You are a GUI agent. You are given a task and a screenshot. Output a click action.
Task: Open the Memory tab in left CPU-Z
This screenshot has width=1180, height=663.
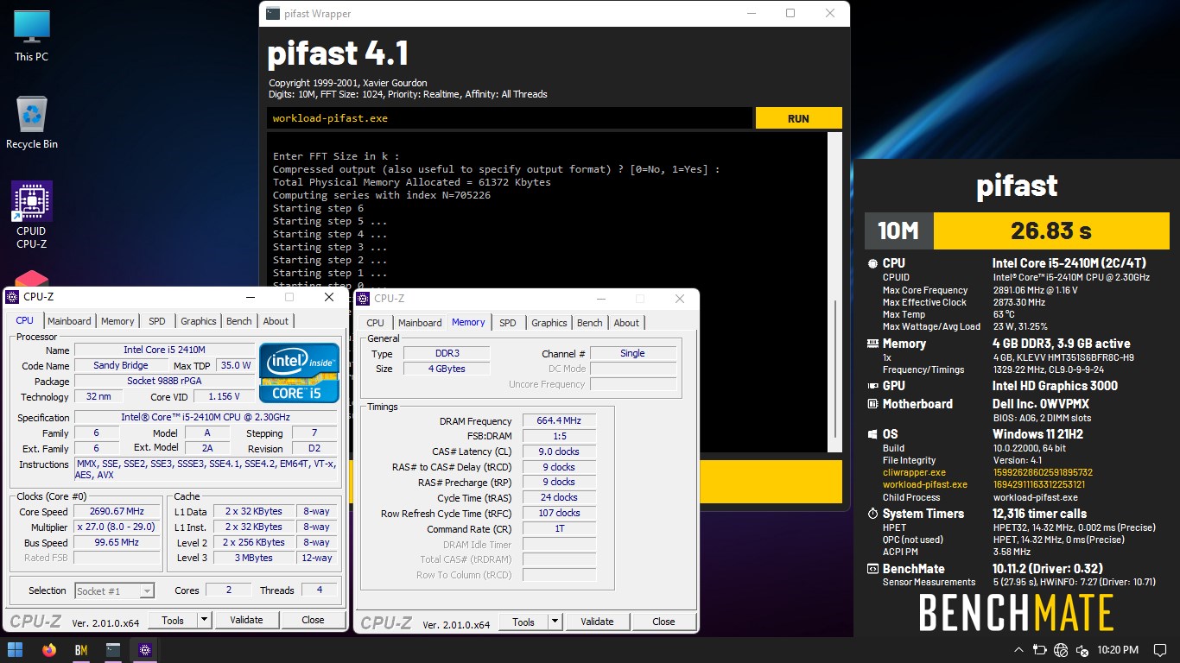(x=117, y=321)
